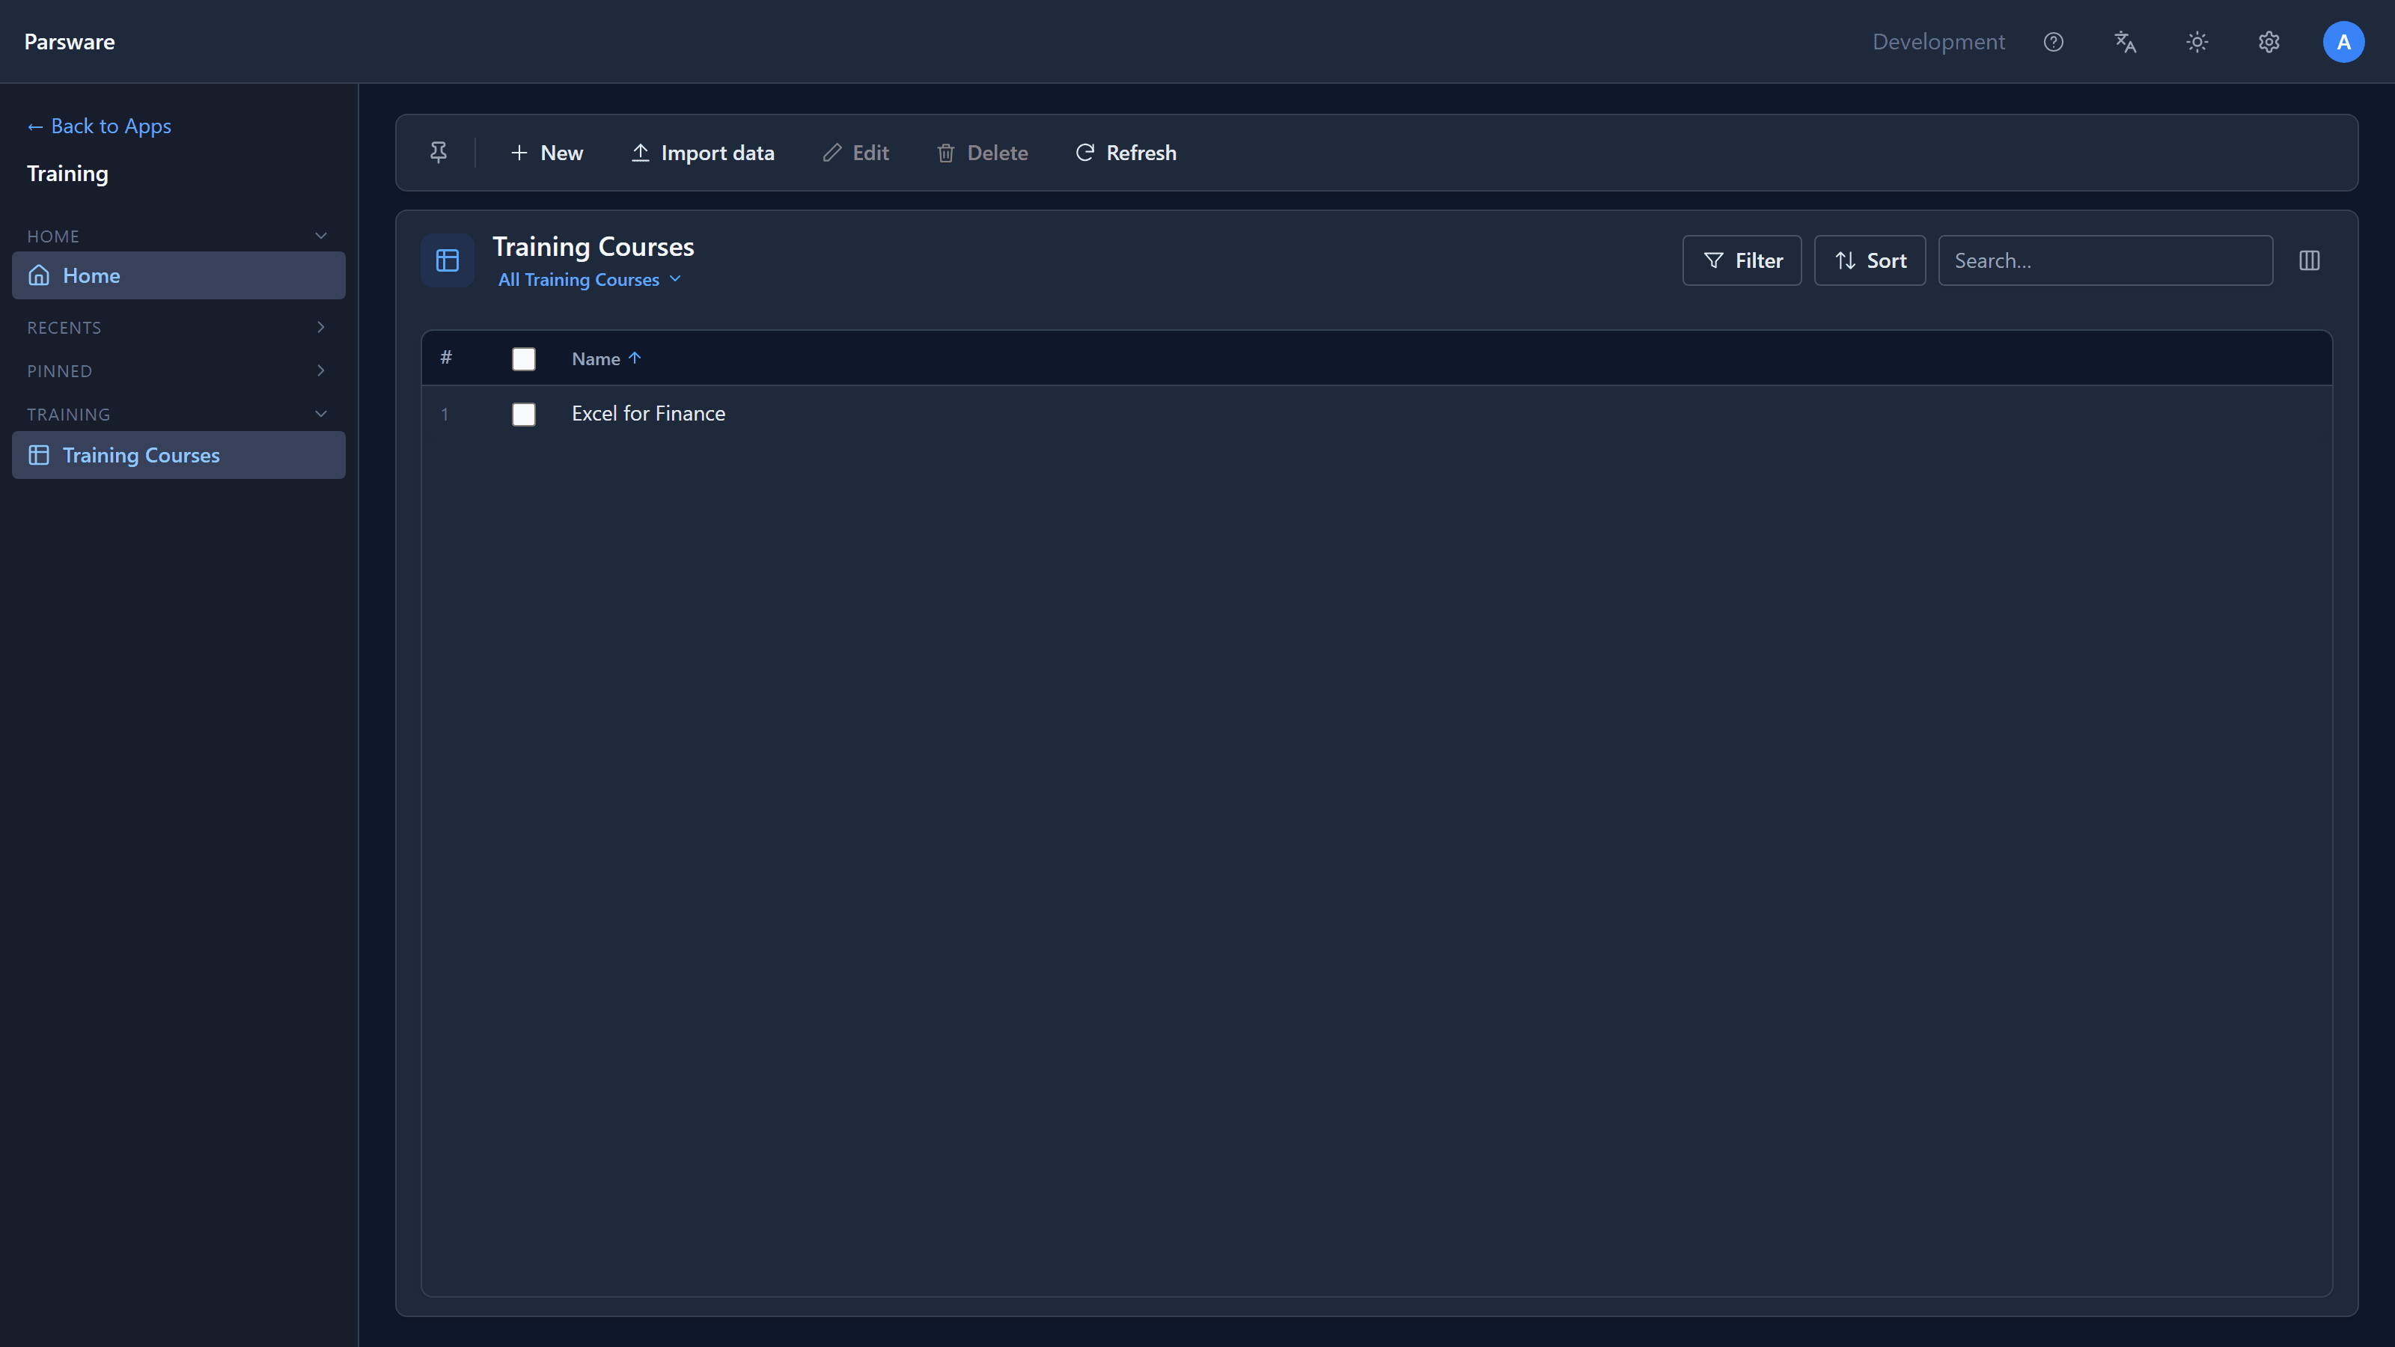
Task: Open the Filter options
Action: [1742, 260]
